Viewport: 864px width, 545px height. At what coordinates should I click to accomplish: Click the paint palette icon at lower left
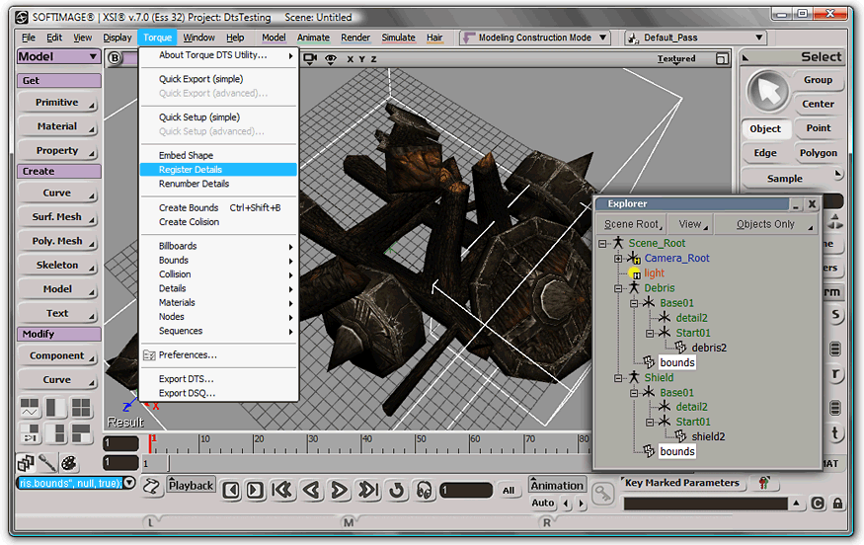point(69,463)
